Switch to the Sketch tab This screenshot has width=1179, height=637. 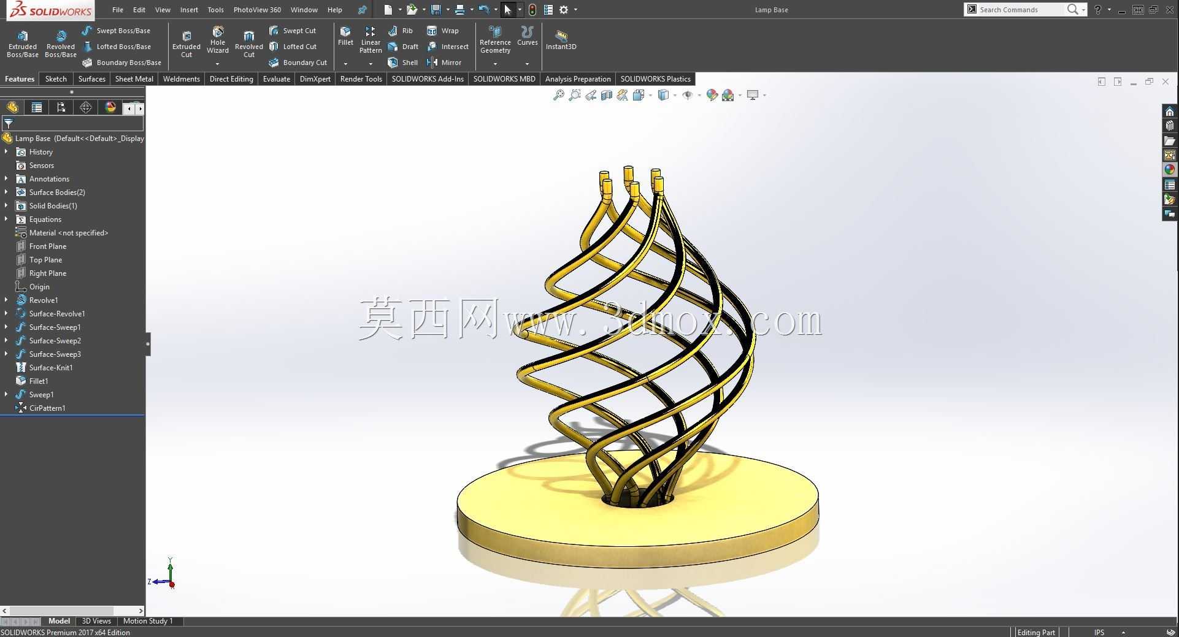click(56, 78)
